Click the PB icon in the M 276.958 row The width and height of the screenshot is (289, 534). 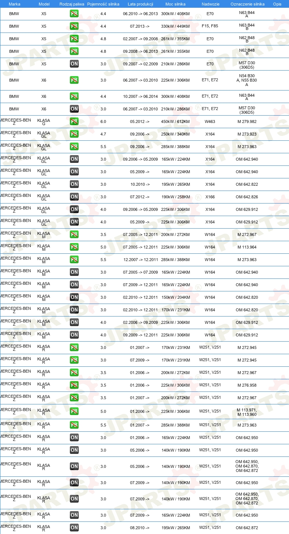[x=74, y=385]
